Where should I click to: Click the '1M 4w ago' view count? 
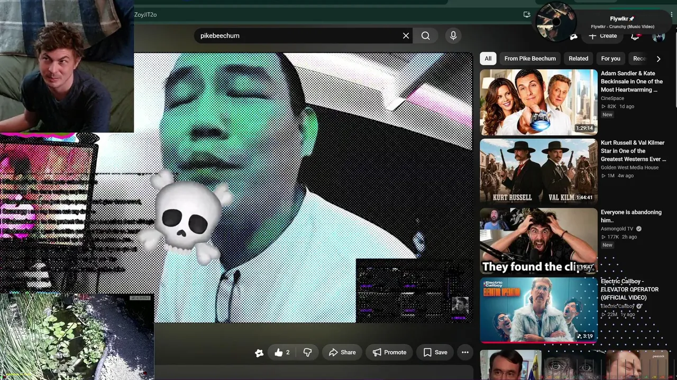[617, 176]
